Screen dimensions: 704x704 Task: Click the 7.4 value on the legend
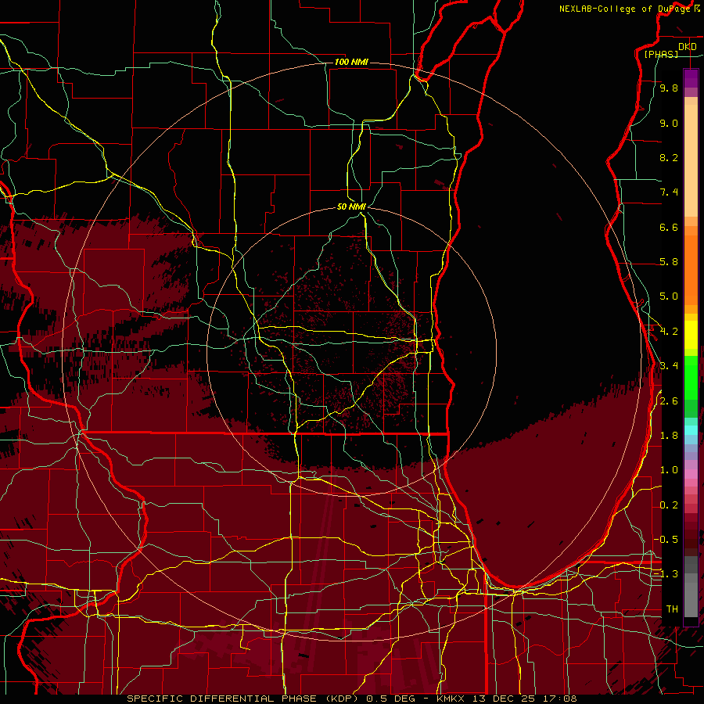click(x=669, y=192)
